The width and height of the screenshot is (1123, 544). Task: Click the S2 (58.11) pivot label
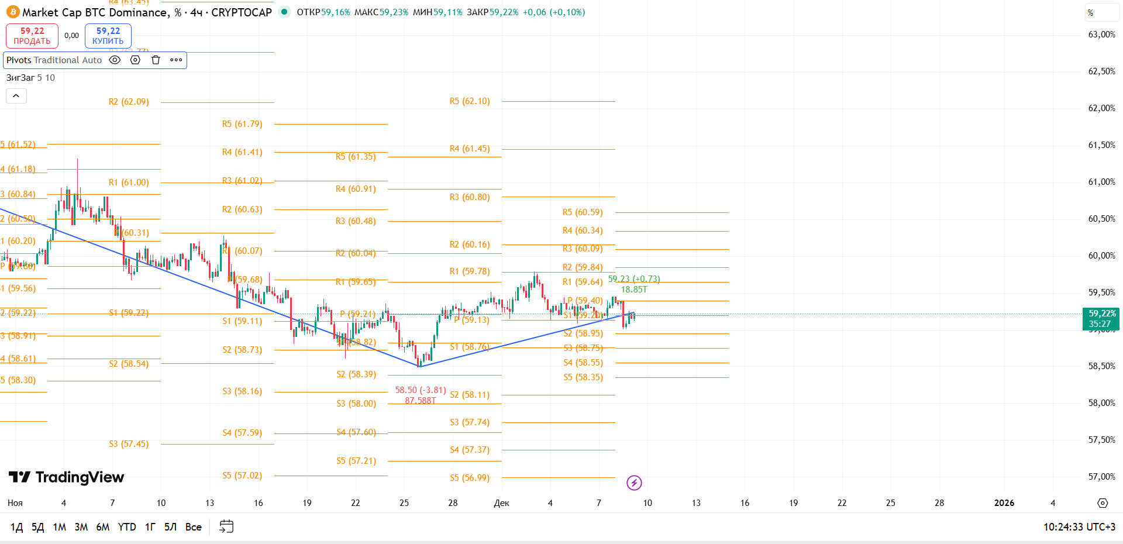tap(470, 395)
